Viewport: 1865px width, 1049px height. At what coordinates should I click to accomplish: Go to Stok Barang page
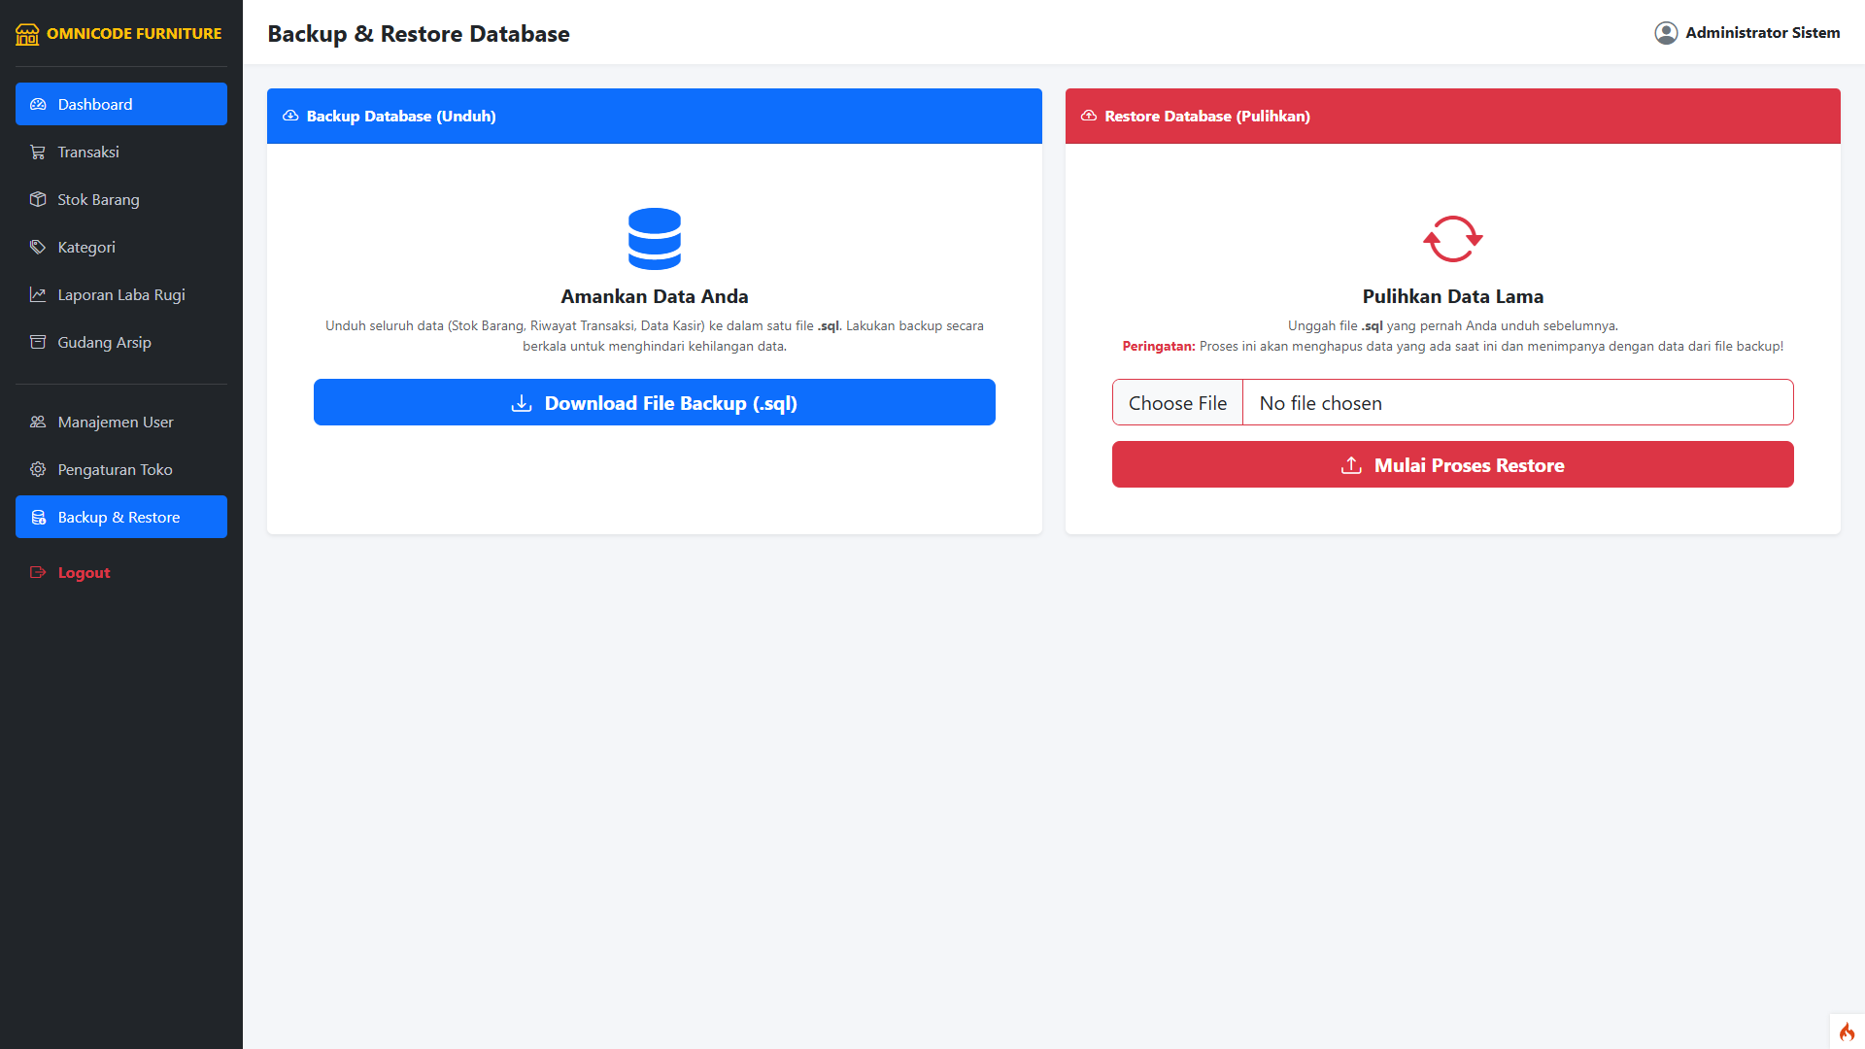click(98, 200)
